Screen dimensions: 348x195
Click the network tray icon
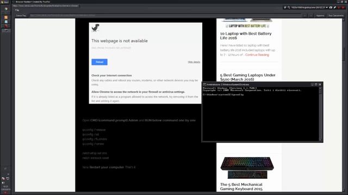pos(3,178)
